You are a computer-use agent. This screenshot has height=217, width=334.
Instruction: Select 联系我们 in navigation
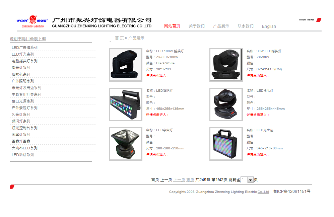coord(246,26)
